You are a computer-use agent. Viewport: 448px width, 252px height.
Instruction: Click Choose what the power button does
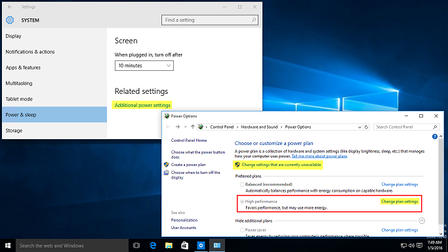(x=198, y=155)
